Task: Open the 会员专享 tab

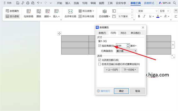Action: 121,3
